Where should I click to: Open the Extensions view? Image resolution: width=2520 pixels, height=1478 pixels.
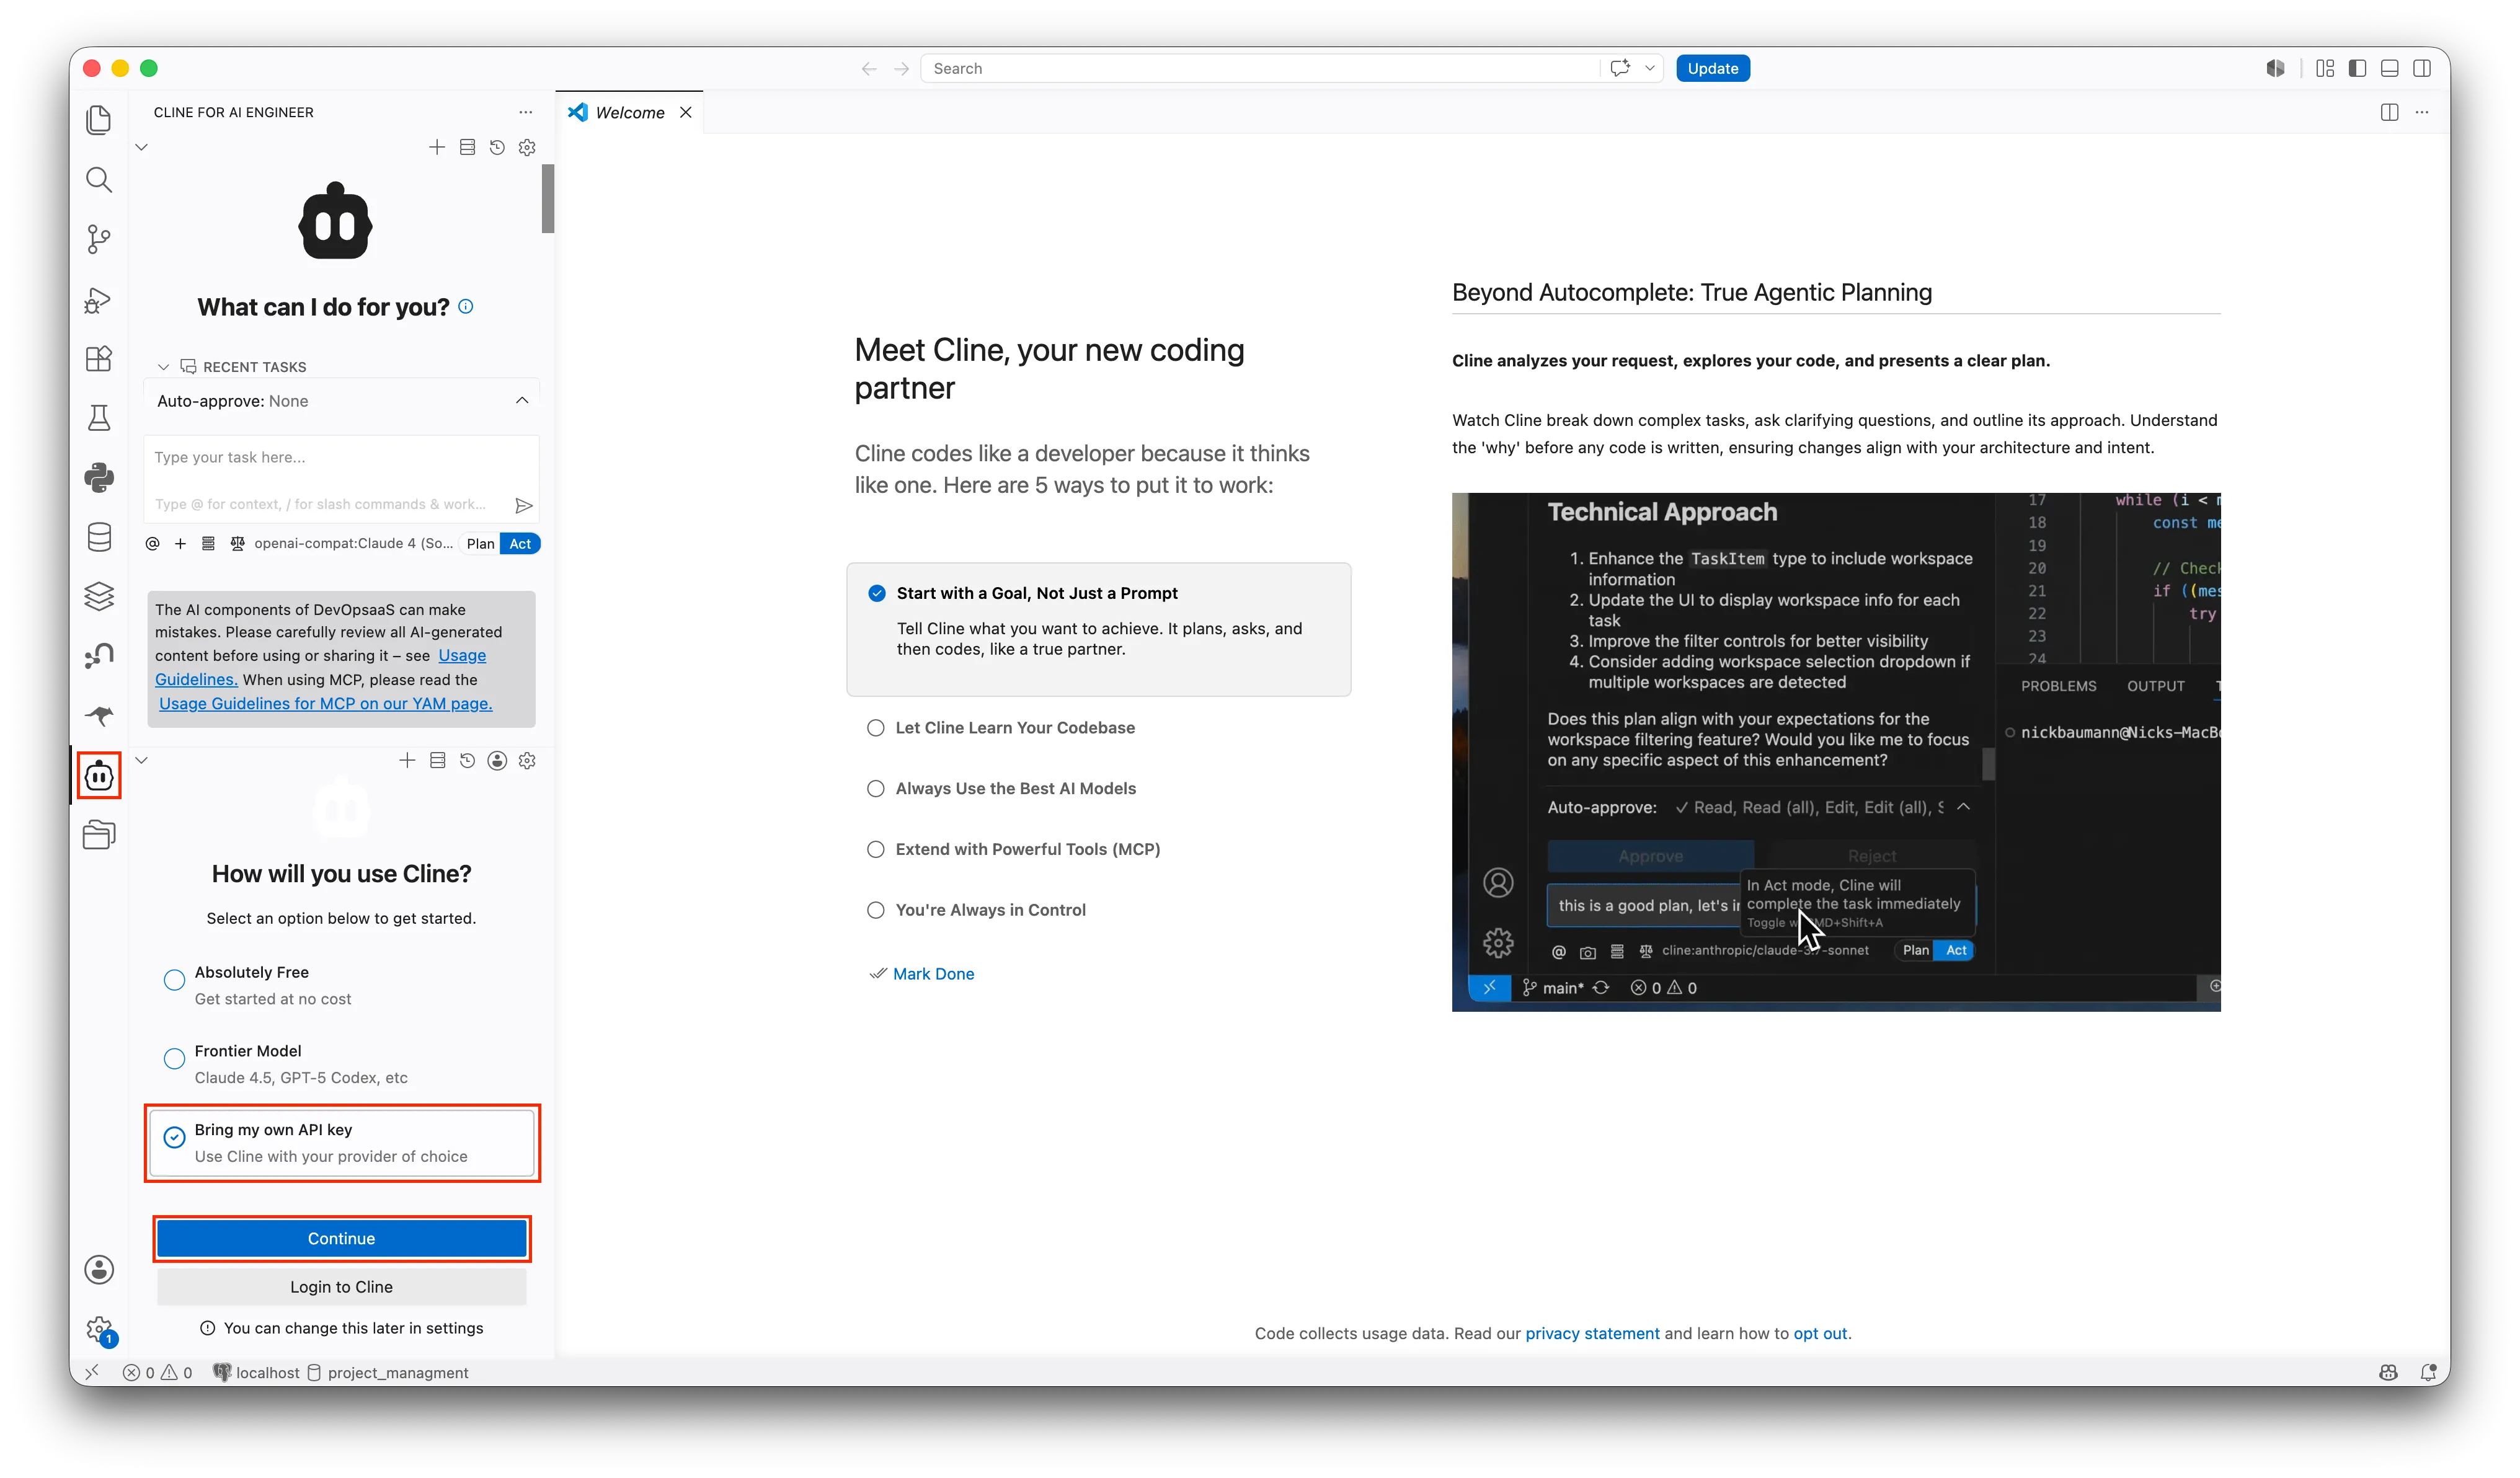(99, 358)
